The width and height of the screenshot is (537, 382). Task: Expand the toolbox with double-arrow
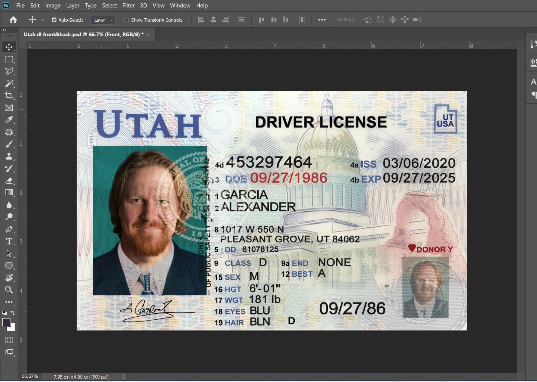(4, 30)
